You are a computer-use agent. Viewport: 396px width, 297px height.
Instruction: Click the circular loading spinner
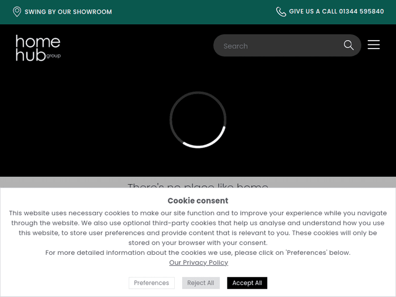point(198,120)
